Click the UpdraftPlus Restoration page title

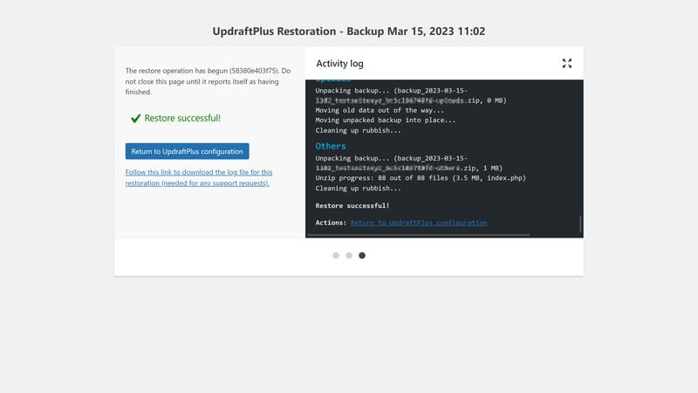click(349, 31)
